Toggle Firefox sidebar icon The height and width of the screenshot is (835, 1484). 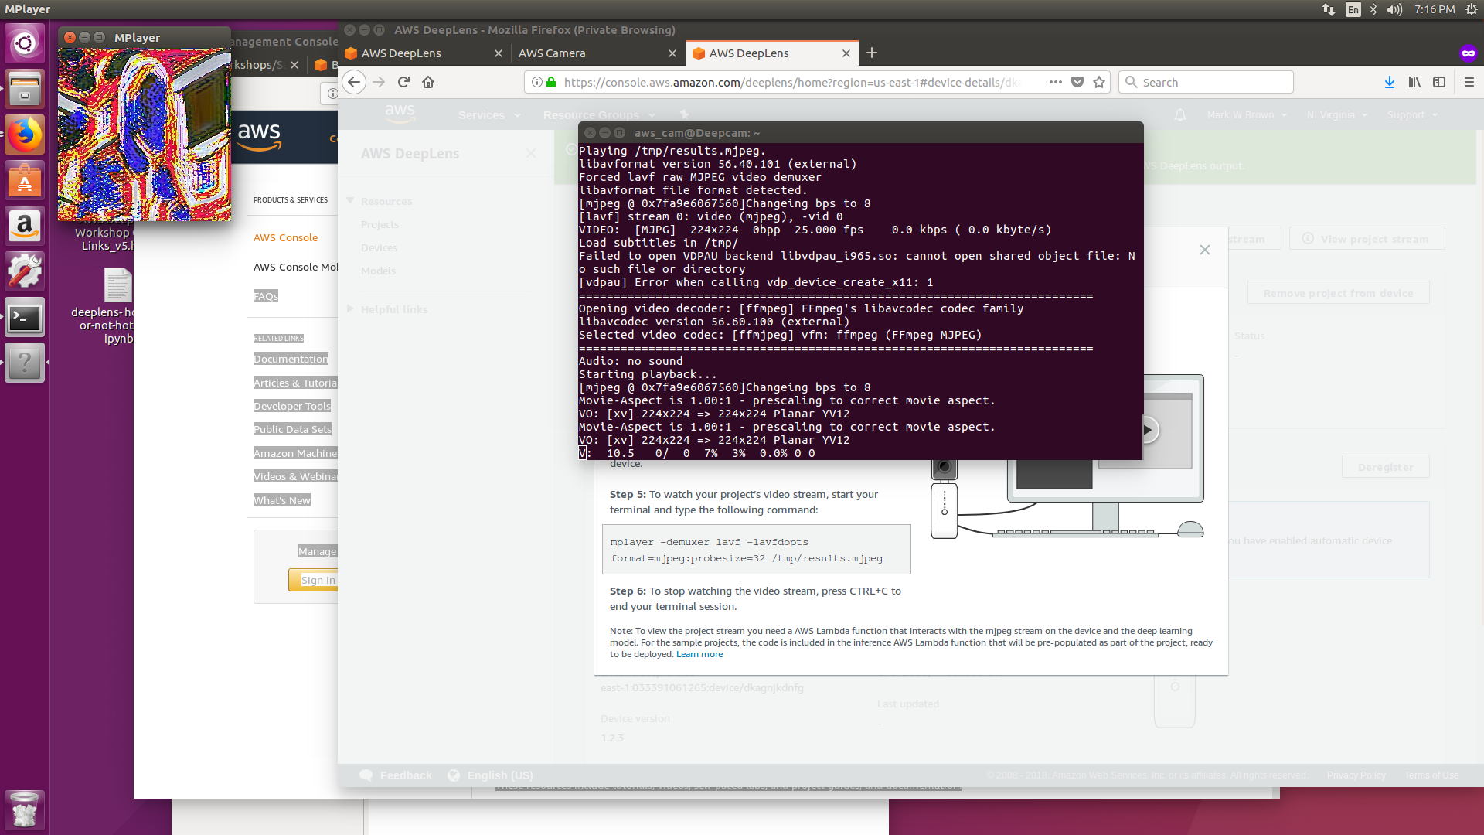click(x=1439, y=82)
